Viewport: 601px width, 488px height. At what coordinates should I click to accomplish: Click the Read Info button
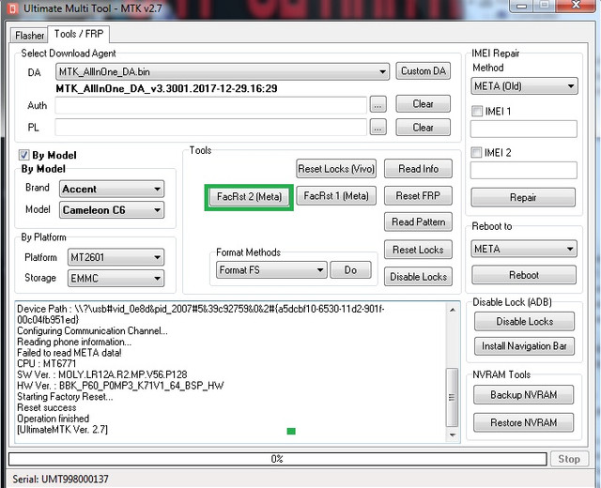click(418, 169)
